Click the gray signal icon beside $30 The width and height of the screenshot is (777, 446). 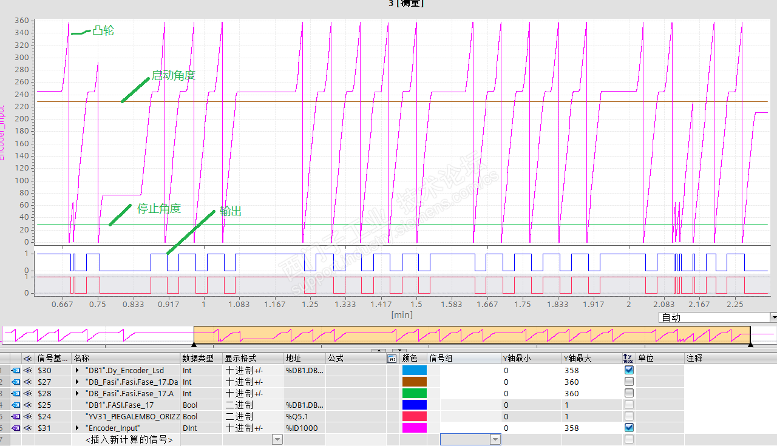29,370
